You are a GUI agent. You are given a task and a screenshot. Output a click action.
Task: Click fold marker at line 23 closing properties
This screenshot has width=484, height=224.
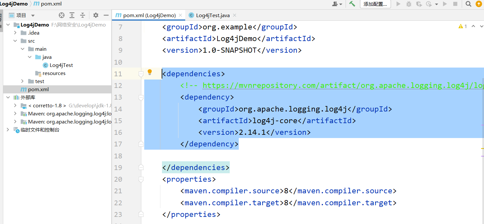click(141, 214)
